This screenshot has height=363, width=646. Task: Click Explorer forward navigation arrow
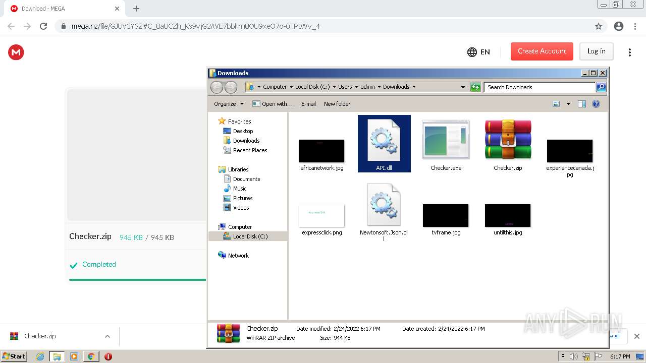(x=231, y=87)
